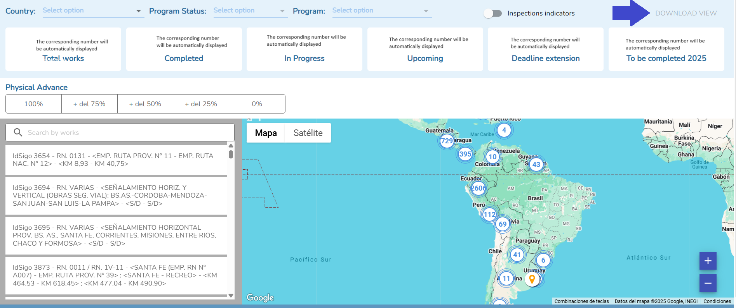This screenshot has height=308, width=736.
Task: Select the 100% physical advance filter
Action: click(x=33, y=104)
